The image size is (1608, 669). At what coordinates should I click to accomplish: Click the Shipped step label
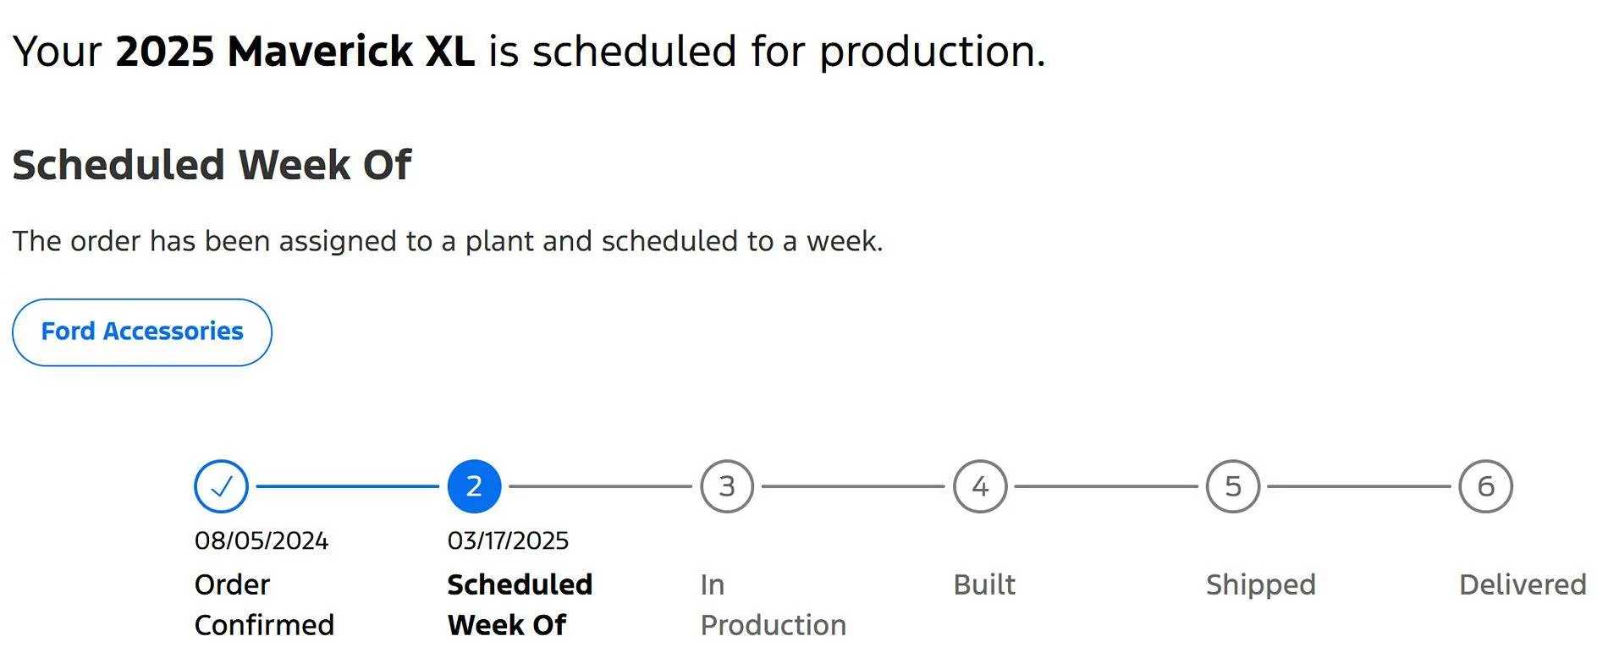[x=1261, y=585]
